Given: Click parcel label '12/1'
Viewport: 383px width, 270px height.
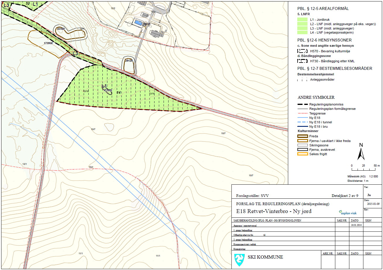Looking at the screenshot, I should tap(82, 29).
